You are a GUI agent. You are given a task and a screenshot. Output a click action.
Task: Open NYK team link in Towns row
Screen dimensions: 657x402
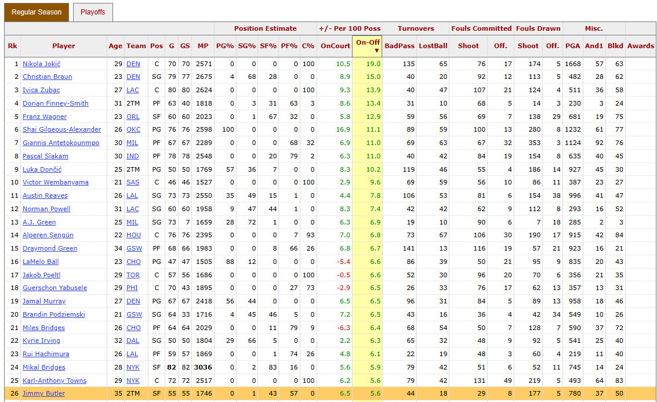[133, 381]
